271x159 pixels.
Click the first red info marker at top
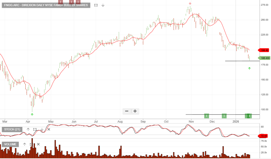point(61,1)
